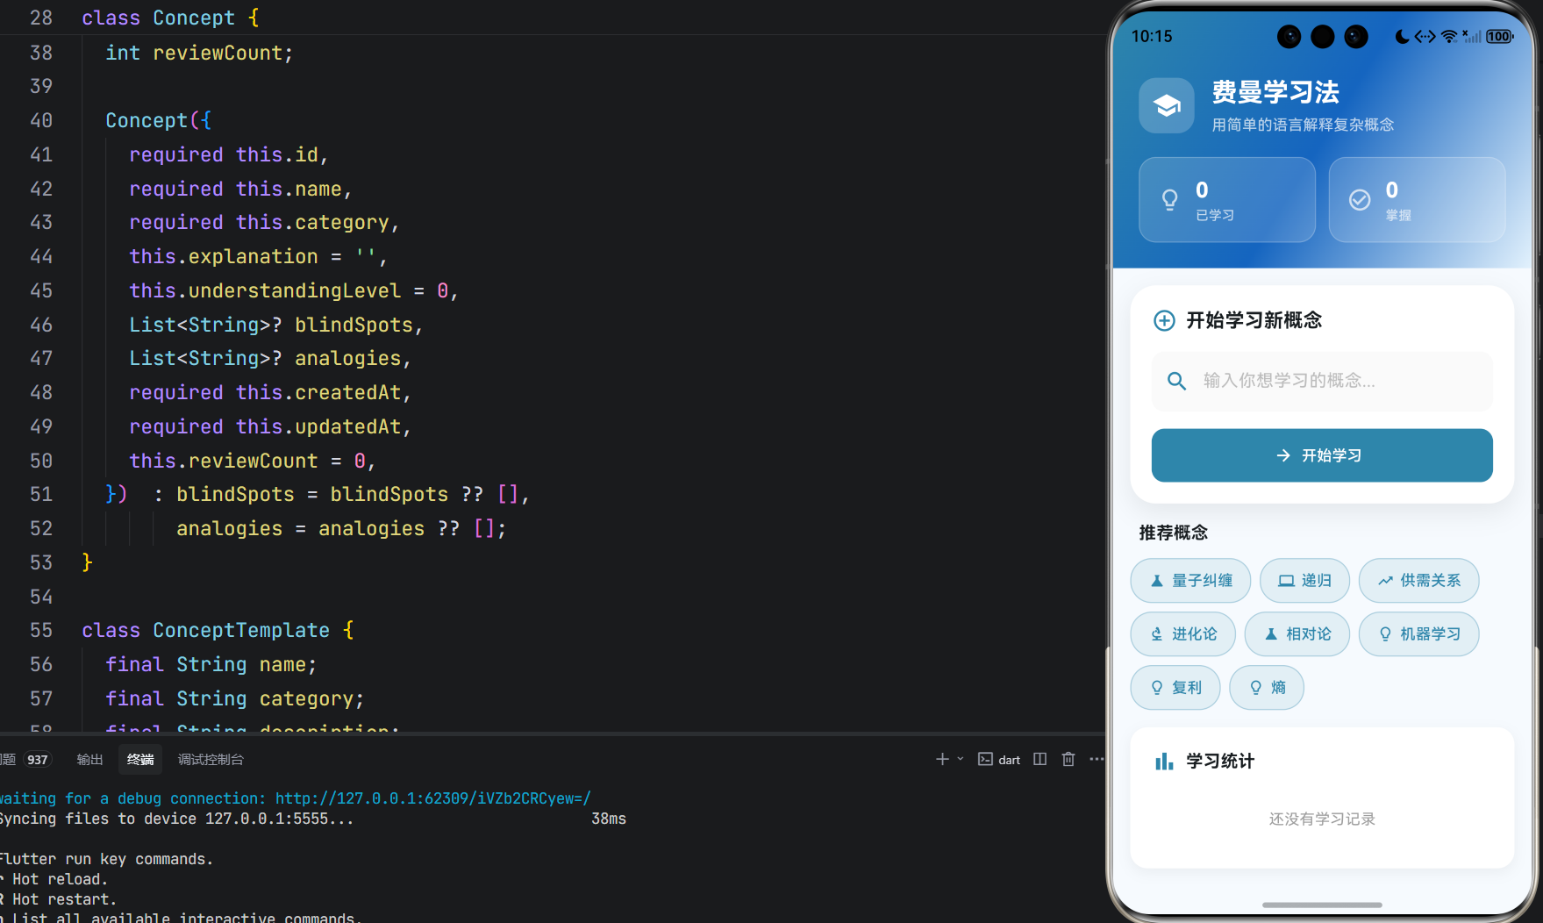Viewport: 1543px width, 923px height.
Task: Tap the 已学习 count card
Action: (1226, 200)
